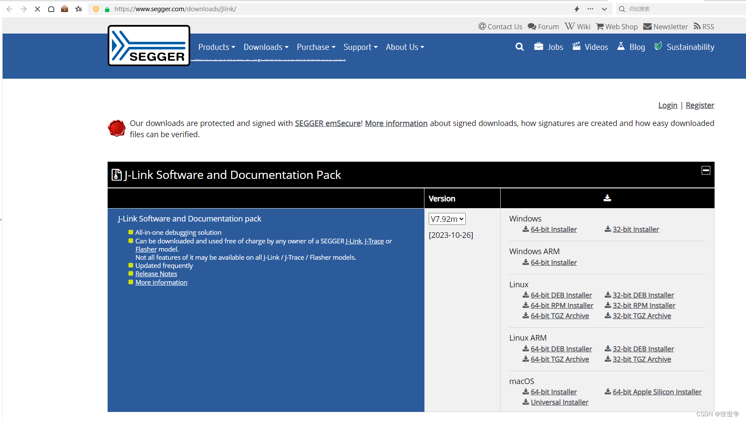
Task: Open the Web Shop link
Action: pos(617,27)
